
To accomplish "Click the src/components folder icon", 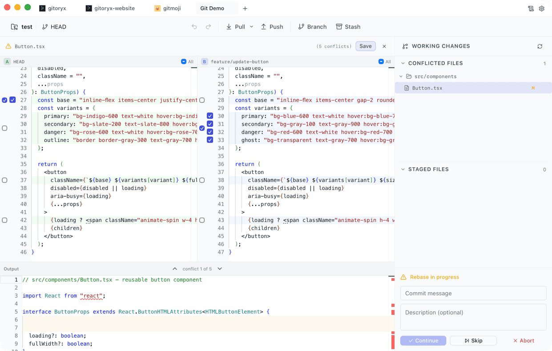I will [409, 77].
